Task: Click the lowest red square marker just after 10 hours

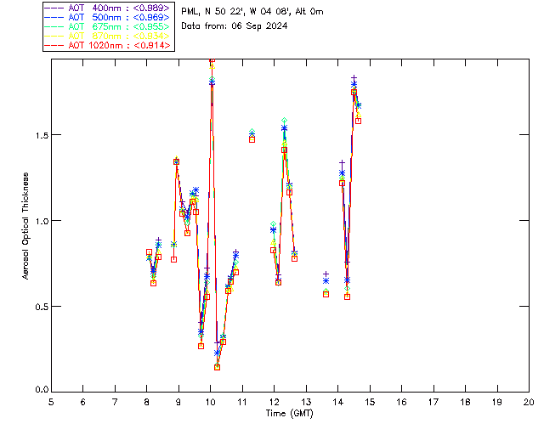Action: tap(218, 367)
